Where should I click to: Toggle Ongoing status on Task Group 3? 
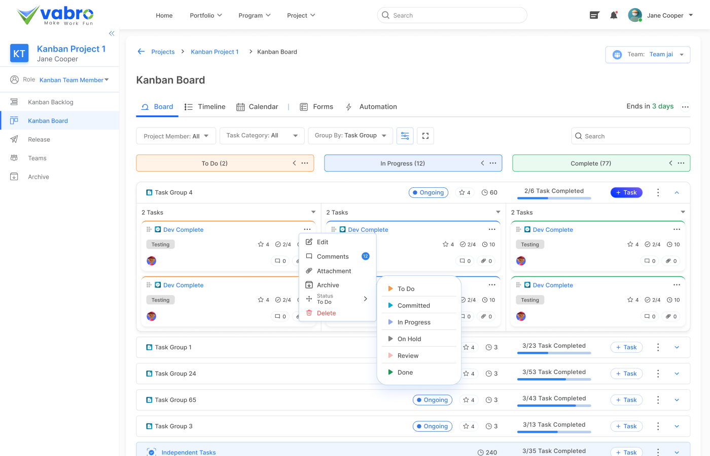coord(433,426)
